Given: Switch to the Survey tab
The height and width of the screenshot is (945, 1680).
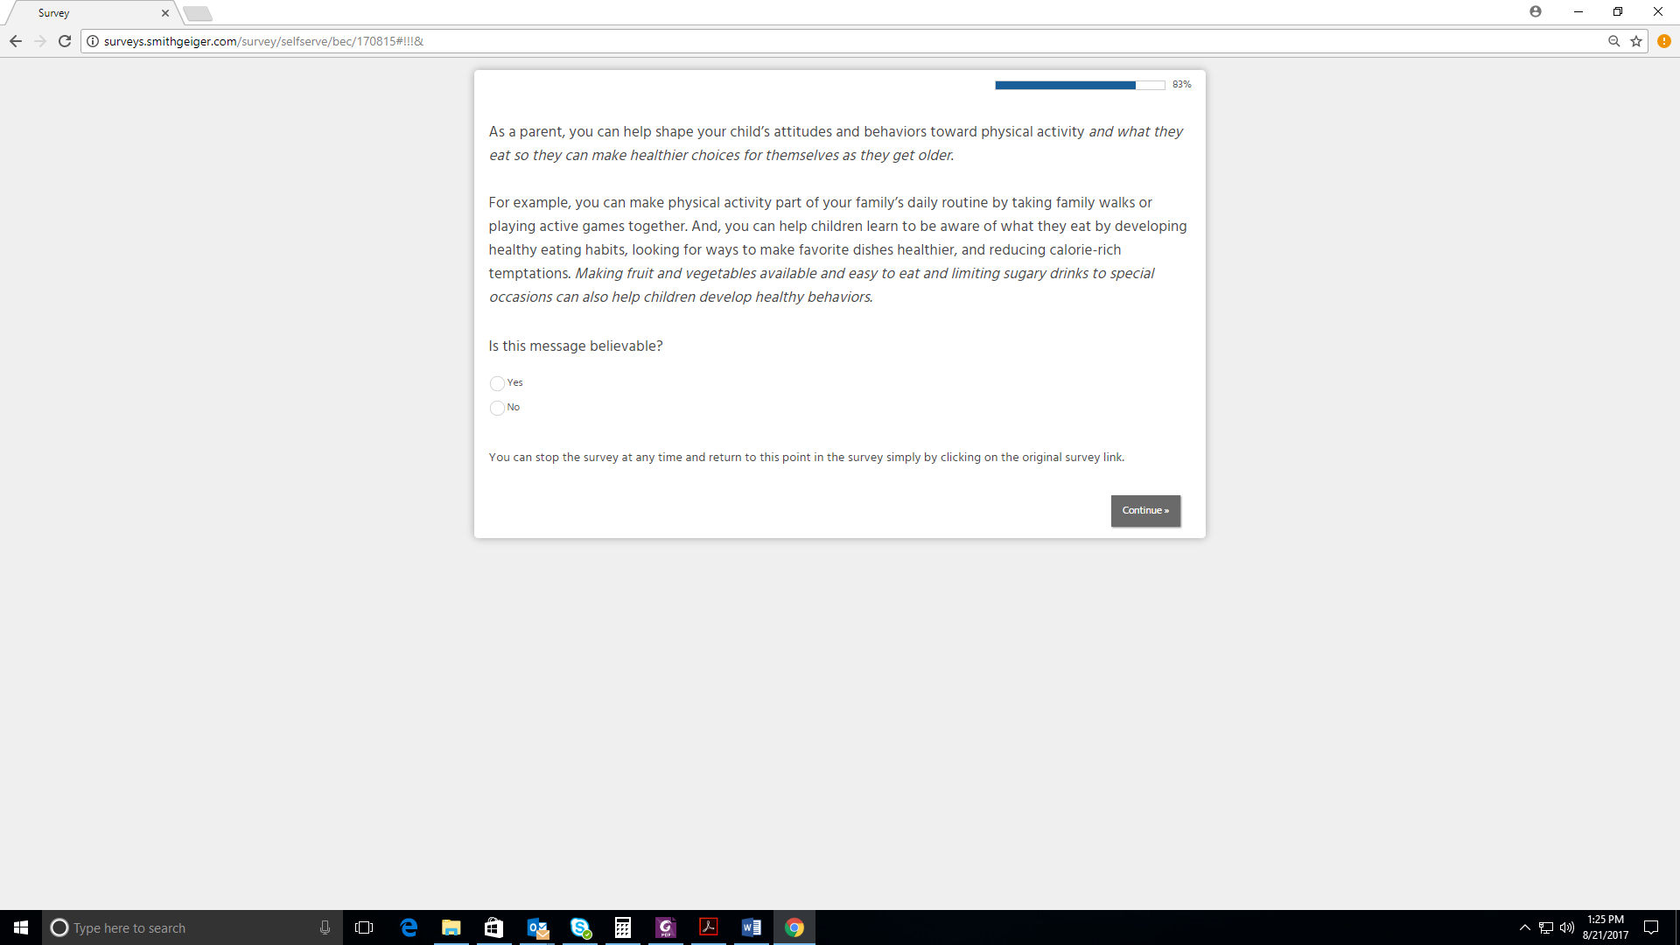Looking at the screenshot, I should coord(87,13).
